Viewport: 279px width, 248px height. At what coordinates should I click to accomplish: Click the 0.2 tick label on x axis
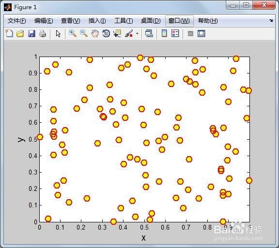pyautogui.click(x=81, y=227)
